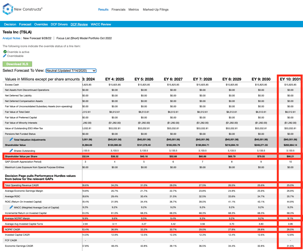Image resolution: width=303 pixels, height=251 pixels.
Task: Click the EY 5: 2026 column header
Action: tap(144, 79)
